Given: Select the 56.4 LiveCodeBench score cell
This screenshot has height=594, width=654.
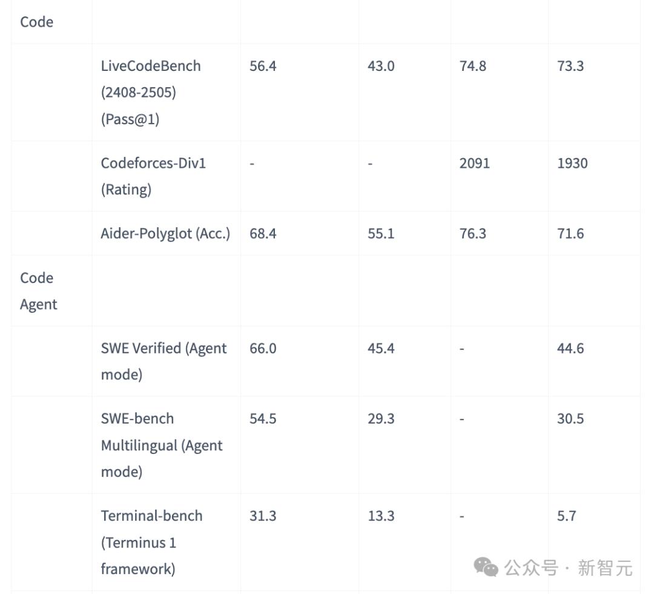Looking at the screenshot, I should pos(263,66).
